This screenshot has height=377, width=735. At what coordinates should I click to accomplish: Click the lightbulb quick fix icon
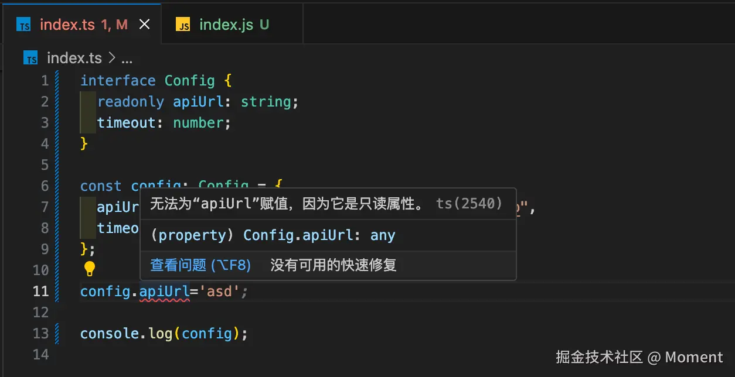click(89, 269)
